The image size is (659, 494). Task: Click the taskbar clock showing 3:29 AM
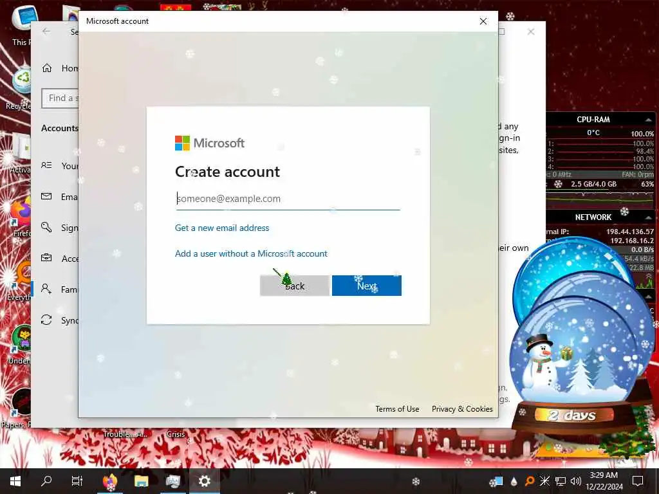pos(604,481)
